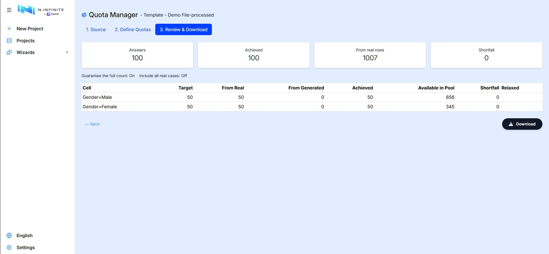
Task: Click the Settings gear icon
Action: click(x=9, y=247)
